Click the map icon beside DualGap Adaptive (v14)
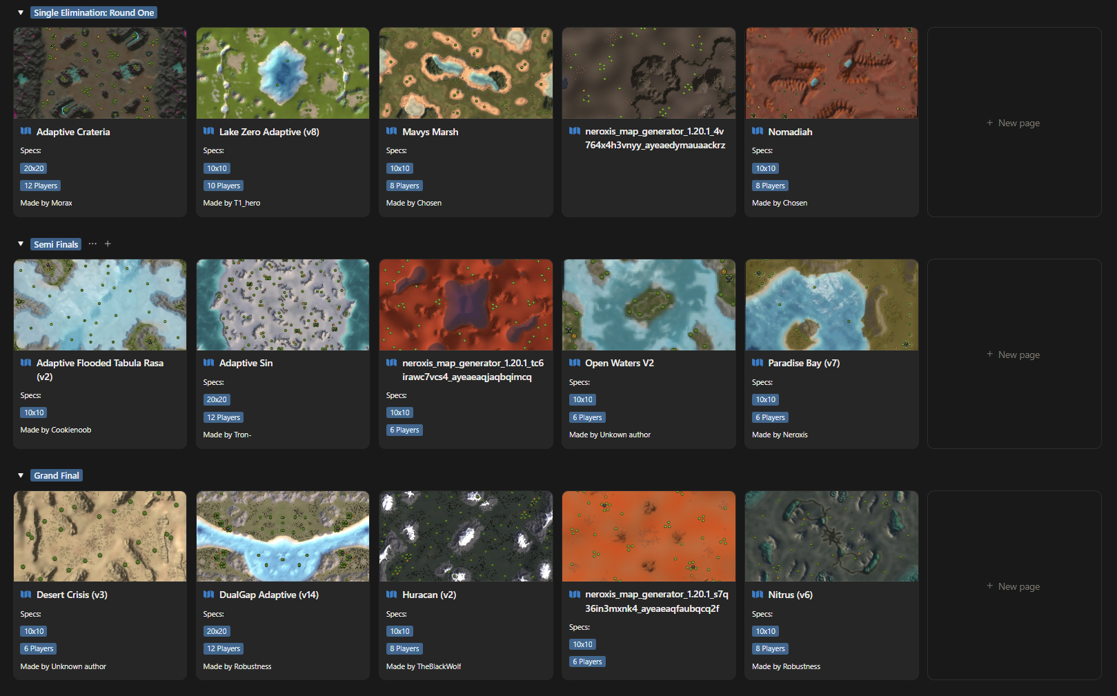Screen dimensions: 1117x696 pyautogui.click(x=209, y=594)
